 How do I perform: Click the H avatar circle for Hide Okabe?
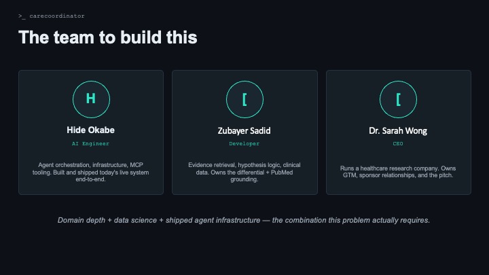point(91,99)
